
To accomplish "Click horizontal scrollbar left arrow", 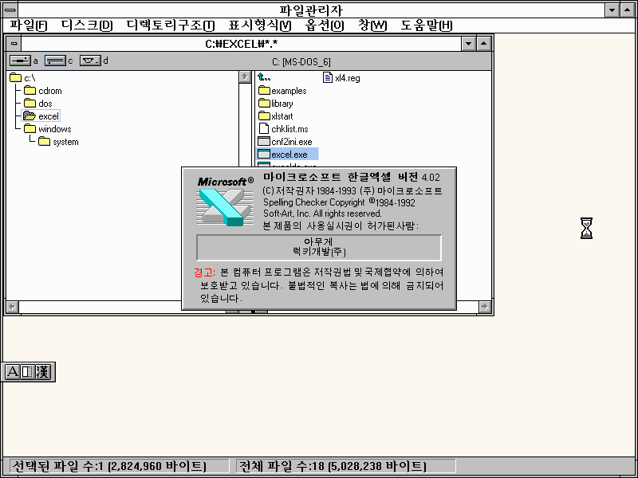I will pos(13,307).
